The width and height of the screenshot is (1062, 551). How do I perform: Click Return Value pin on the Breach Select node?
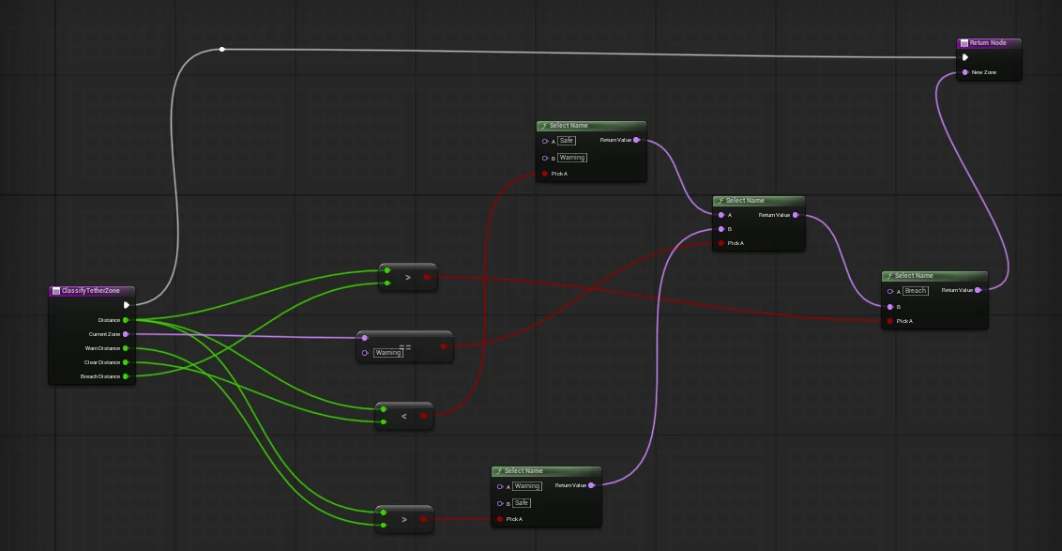(978, 290)
